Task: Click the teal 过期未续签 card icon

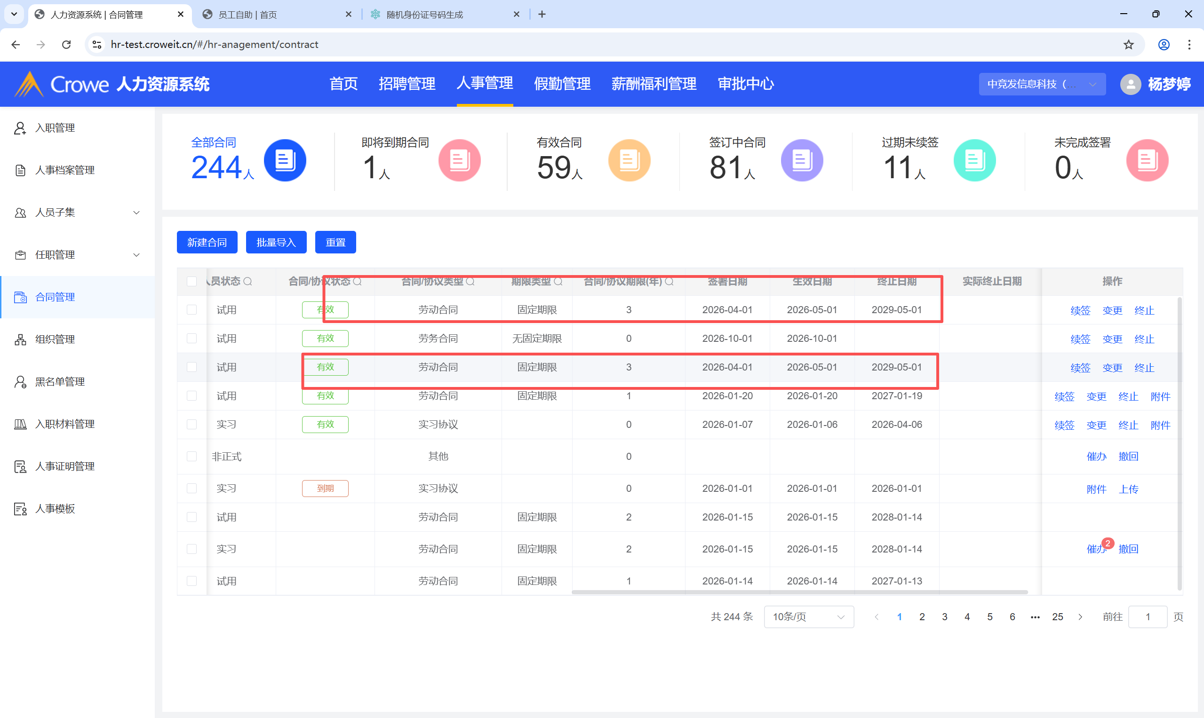Action: click(x=974, y=161)
